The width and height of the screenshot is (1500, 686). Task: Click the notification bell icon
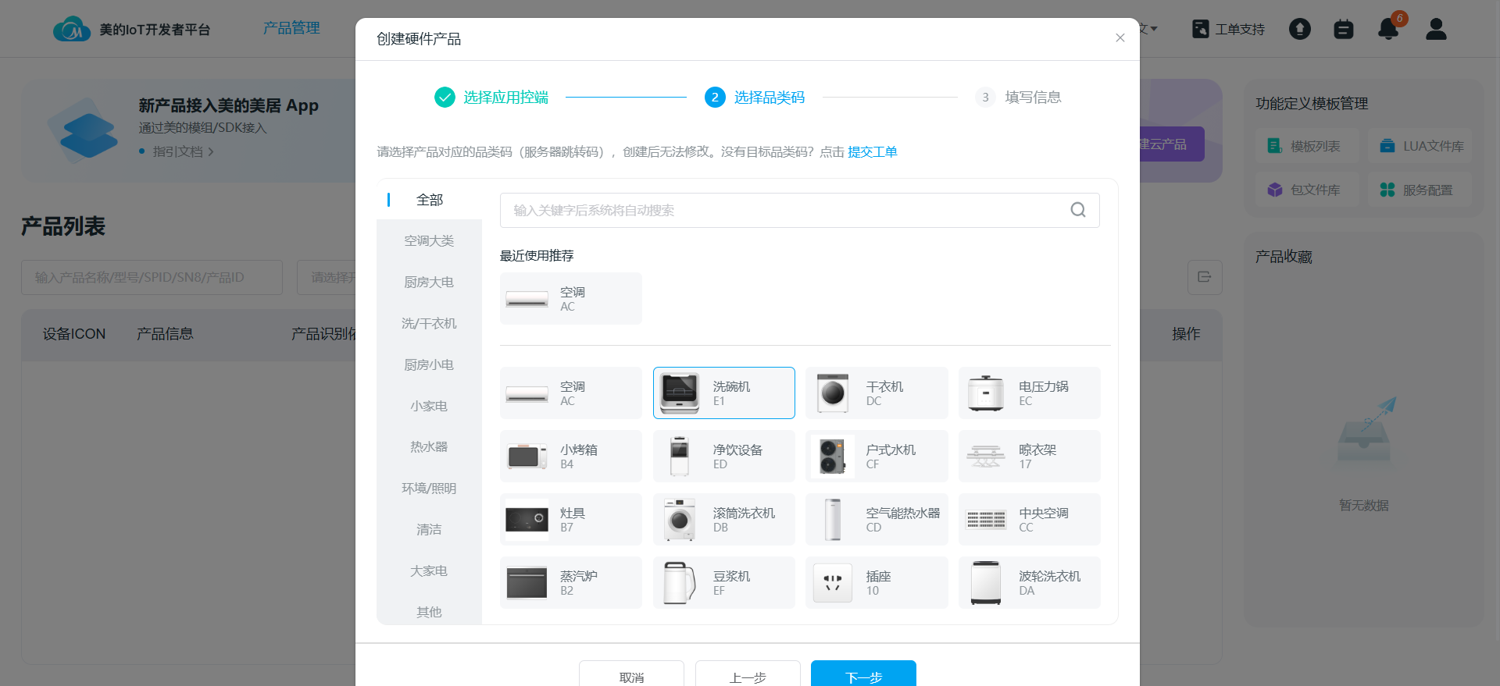click(x=1387, y=30)
